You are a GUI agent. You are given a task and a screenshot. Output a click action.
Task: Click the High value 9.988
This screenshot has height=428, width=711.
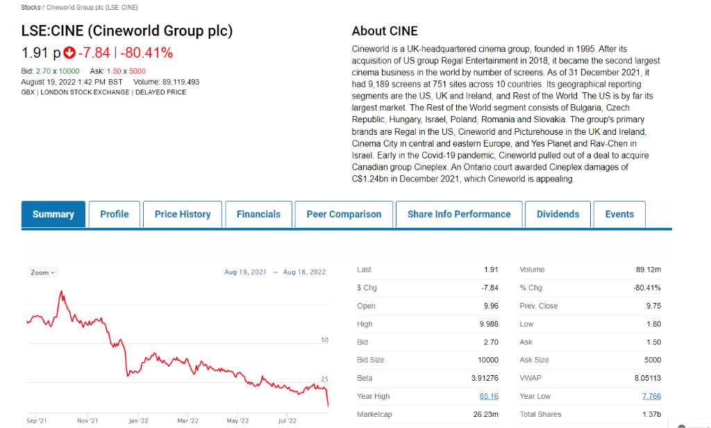(x=489, y=324)
